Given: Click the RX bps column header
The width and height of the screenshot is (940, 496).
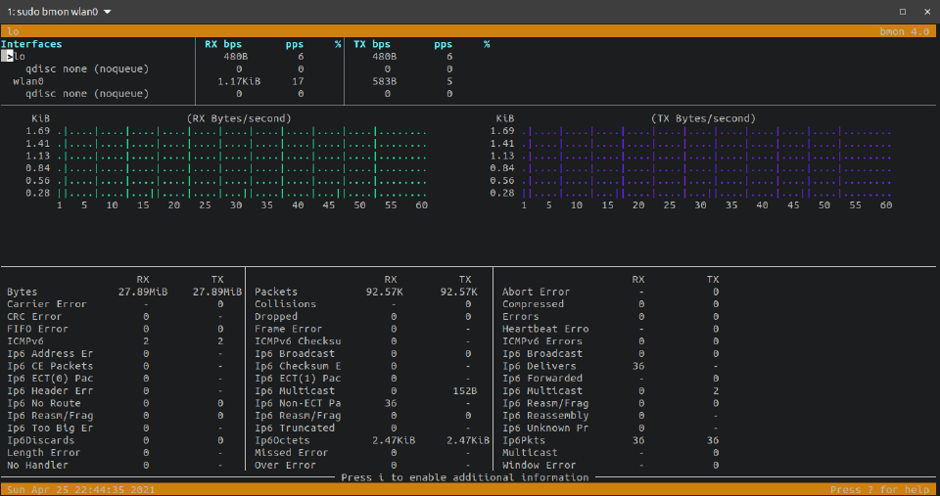Looking at the screenshot, I should click(224, 44).
